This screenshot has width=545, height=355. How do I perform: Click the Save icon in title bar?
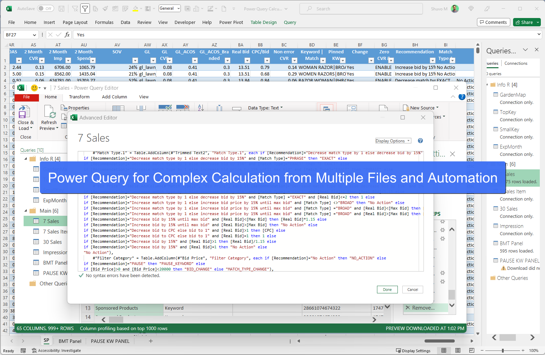(61, 9)
